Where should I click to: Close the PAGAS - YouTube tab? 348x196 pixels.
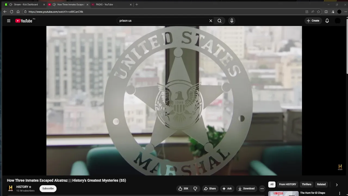pyautogui.click(x=131, y=4)
